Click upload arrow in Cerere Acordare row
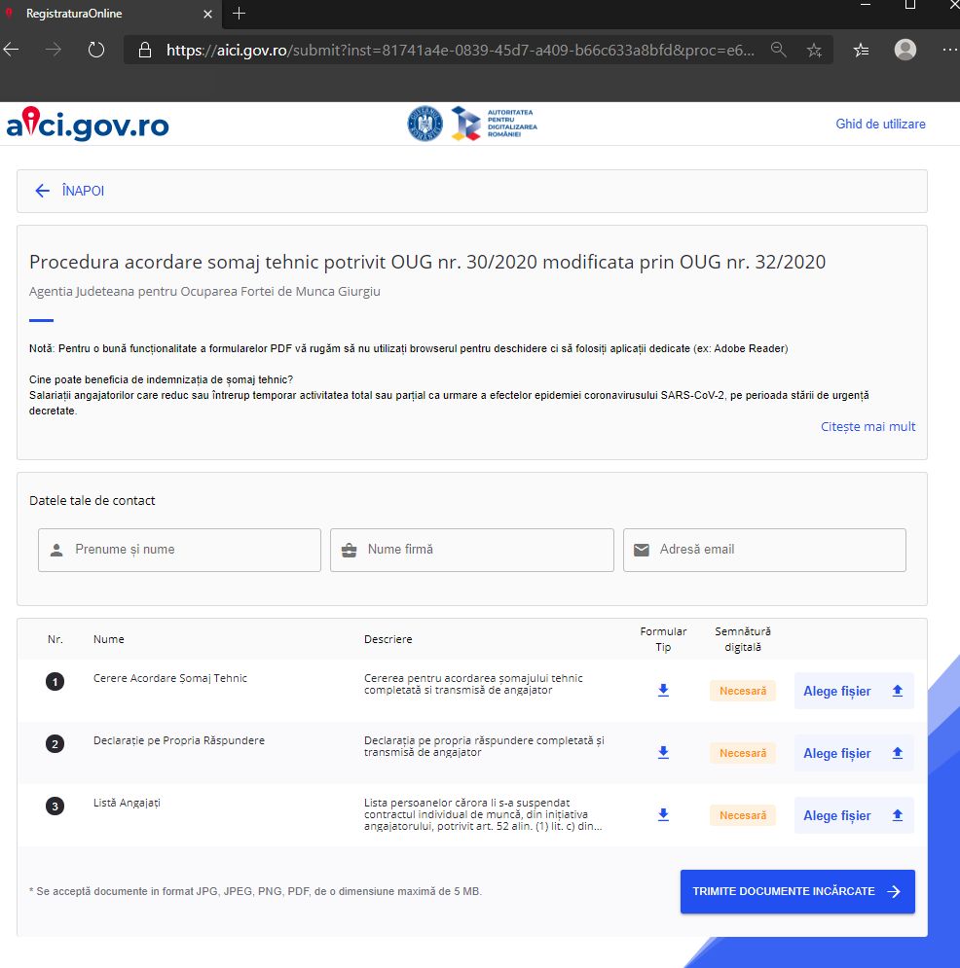This screenshot has height=968, width=960. click(898, 691)
